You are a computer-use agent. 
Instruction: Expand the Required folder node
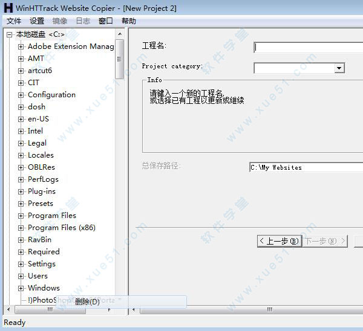point(21,252)
